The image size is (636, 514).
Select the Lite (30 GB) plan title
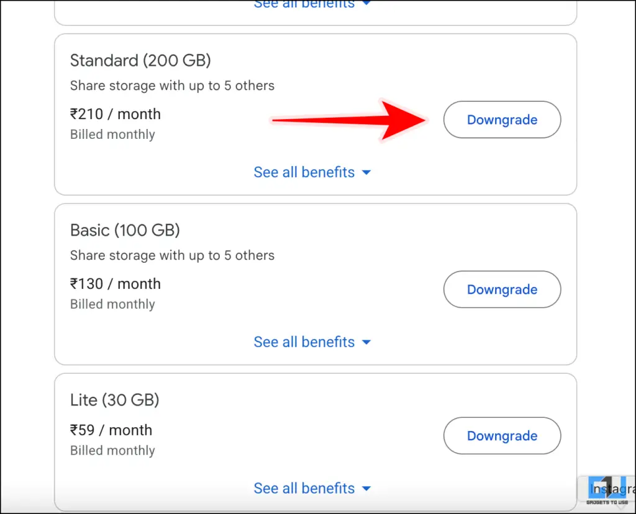(115, 401)
